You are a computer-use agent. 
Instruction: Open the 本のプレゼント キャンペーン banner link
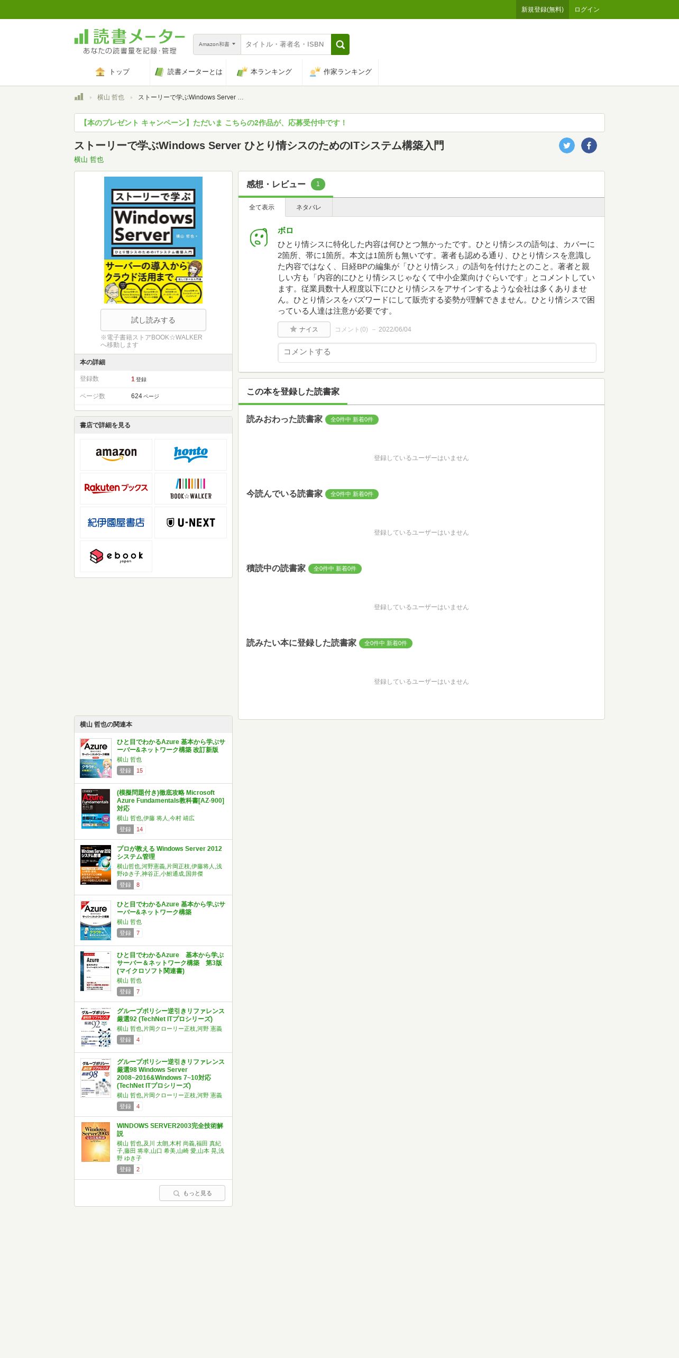coord(213,123)
